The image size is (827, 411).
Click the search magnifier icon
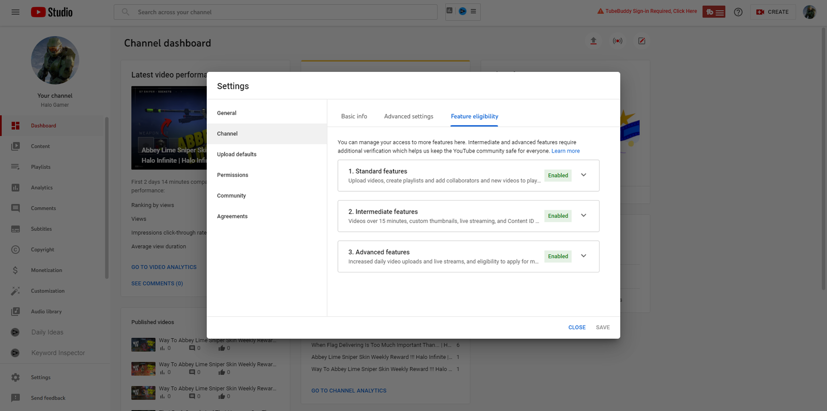click(x=126, y=12)
